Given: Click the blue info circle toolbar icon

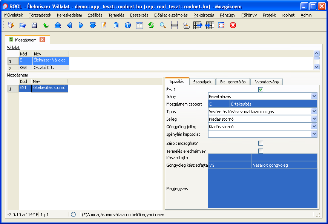Looking at the screenshot, I should coord(128,25).
